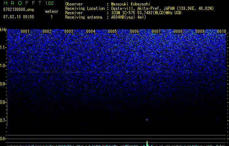Select the file name 0702130000.png

click(19, 9)
